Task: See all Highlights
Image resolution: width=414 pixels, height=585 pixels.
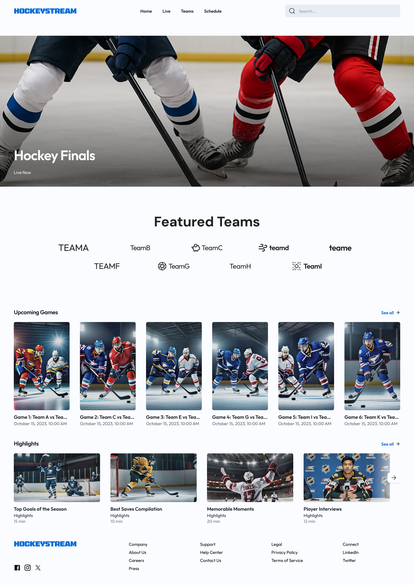Action: point(390,444)
